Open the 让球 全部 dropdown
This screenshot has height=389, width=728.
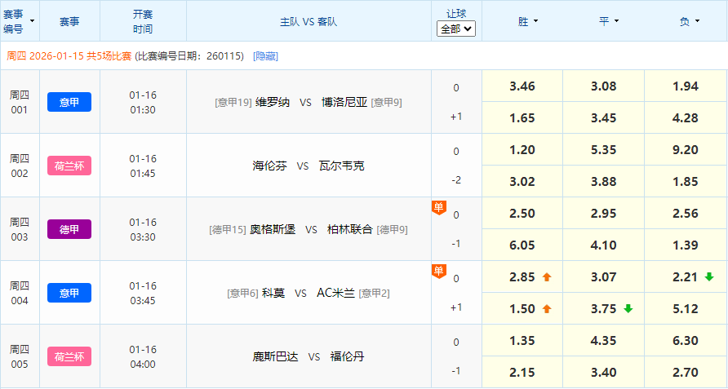tap(456, 29)
